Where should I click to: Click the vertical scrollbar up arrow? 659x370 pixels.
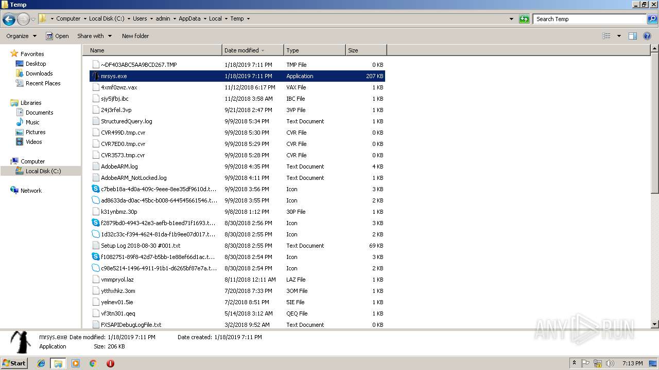(x=654, y=49)
